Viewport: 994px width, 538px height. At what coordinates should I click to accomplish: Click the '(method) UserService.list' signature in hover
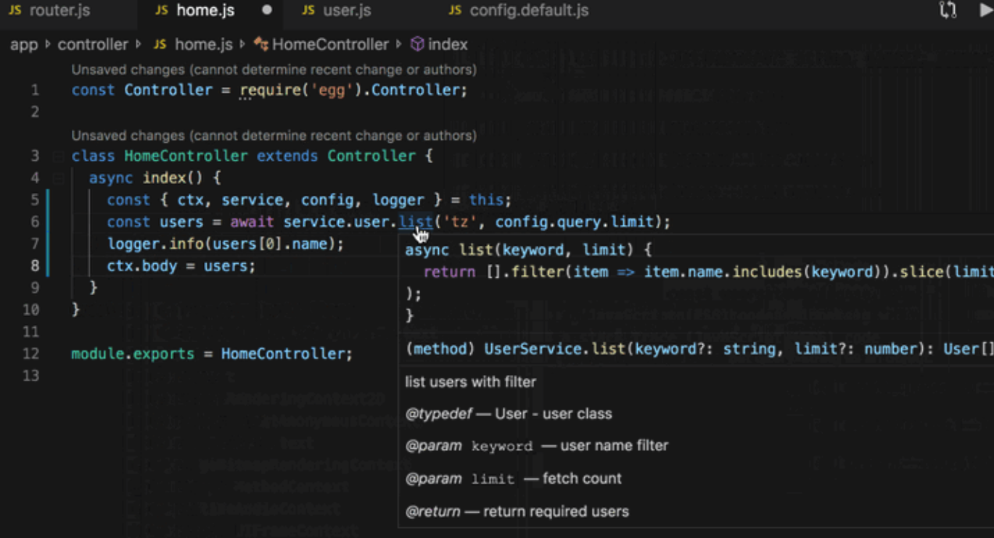(699, 349)
